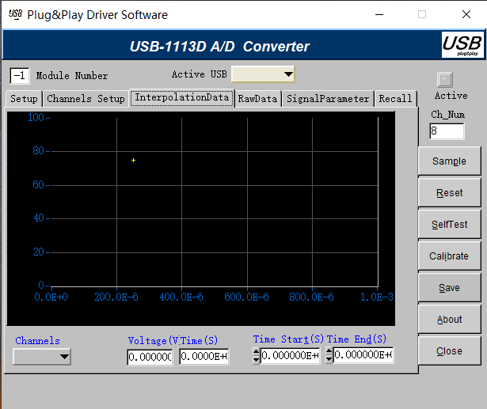
Task: Click the Calibrate button
Action: click(450, 256)
